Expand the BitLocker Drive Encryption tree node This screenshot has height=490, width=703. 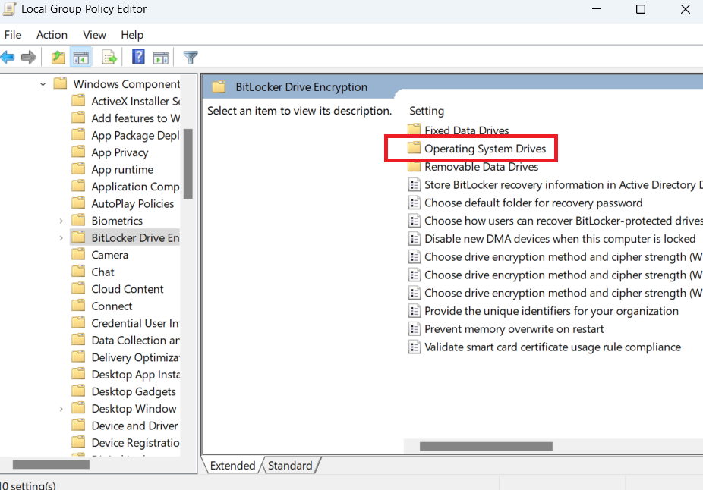click(61, 238)
